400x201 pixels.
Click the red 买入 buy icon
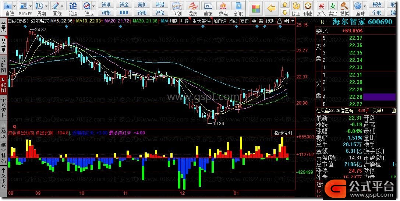(321, 6)
